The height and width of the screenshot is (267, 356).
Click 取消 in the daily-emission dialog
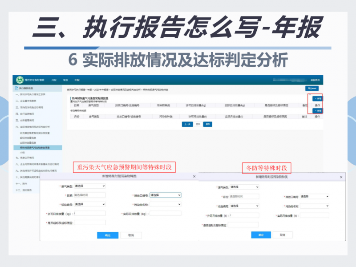[131, 235]
